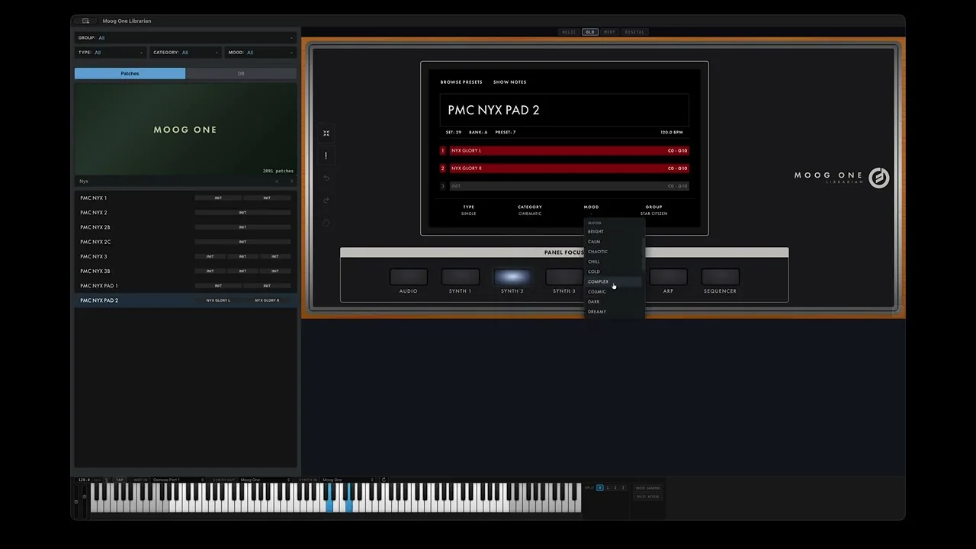Select the DIGITAL skin option
Screen dimensions: 976x549
pyautogui.click(x=634, y=32)
